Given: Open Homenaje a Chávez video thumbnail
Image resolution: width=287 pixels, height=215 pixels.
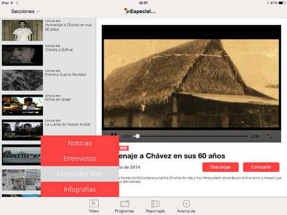Looking at the screenshot, I should tap(23, 30).
